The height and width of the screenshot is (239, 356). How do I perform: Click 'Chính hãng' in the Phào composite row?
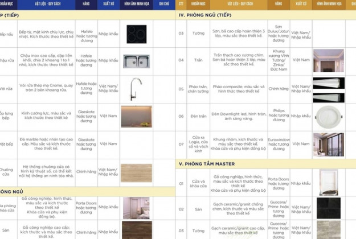[x=279, y=89]
